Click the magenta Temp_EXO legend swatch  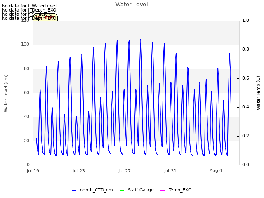tap(163, 191)
